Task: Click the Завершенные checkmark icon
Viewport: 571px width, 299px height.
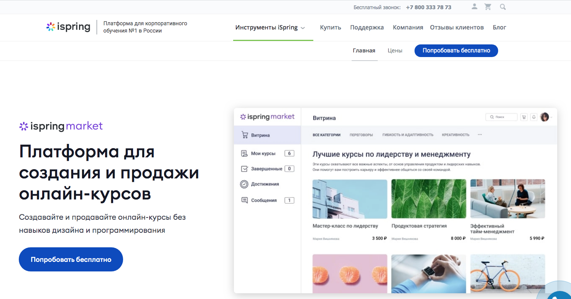Action: (244, 169)
